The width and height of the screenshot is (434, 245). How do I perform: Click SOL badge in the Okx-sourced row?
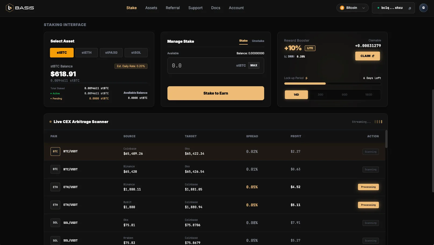55,223
